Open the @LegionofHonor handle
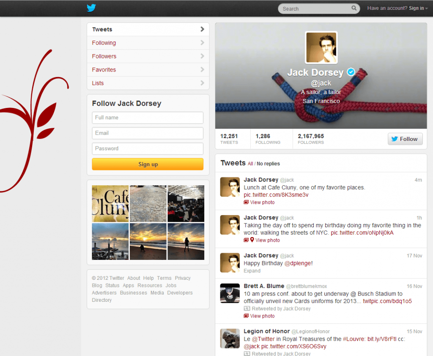The image size is (433, 356). click(x=310, y=331)
